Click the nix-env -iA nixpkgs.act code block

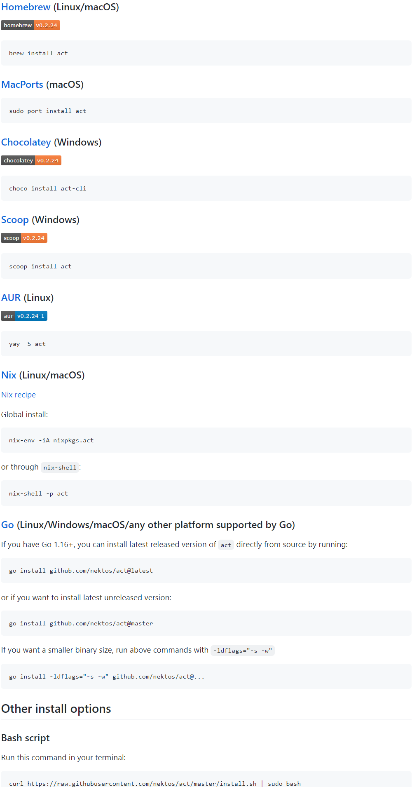206,440
